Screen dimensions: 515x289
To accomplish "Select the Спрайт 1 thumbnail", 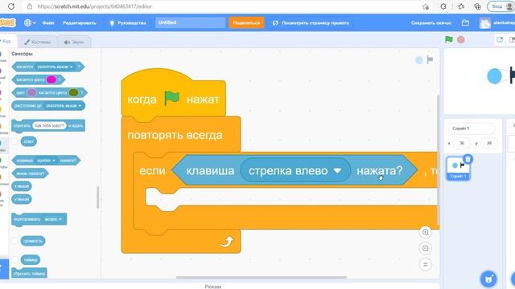I will point(458,169).
